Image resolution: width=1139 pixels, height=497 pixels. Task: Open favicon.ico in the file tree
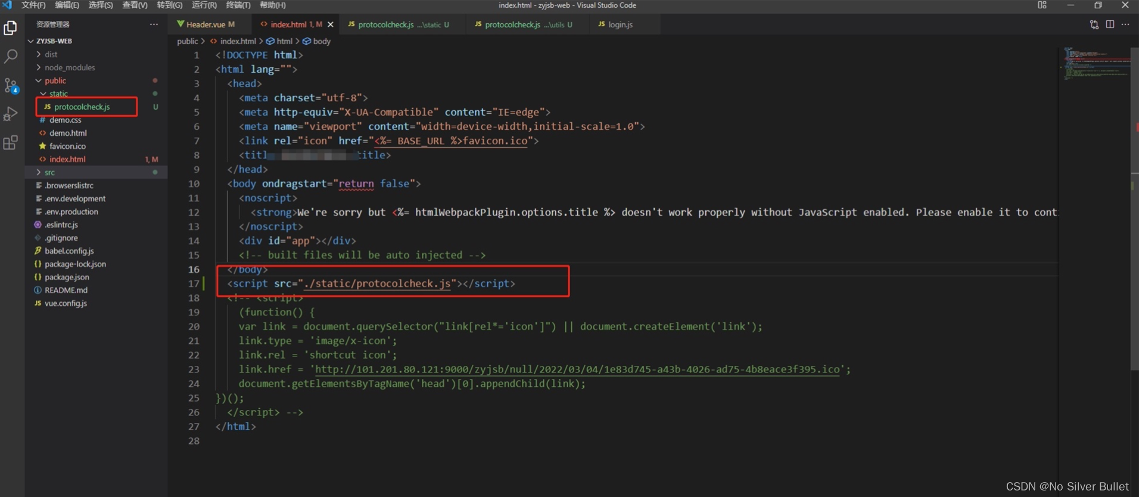click(x=67, y=146)
